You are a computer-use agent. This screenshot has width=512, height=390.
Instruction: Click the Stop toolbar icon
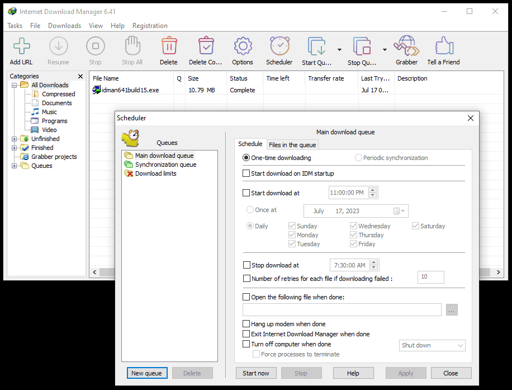point(96,46)
